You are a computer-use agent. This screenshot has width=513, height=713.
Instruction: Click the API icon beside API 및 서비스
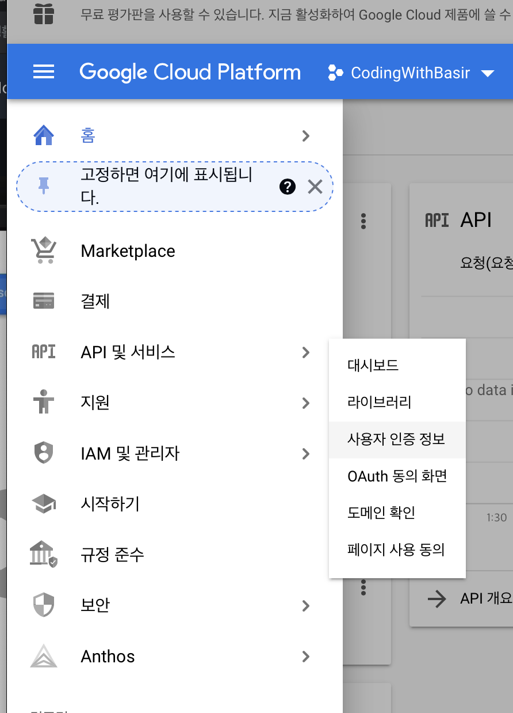44,352
